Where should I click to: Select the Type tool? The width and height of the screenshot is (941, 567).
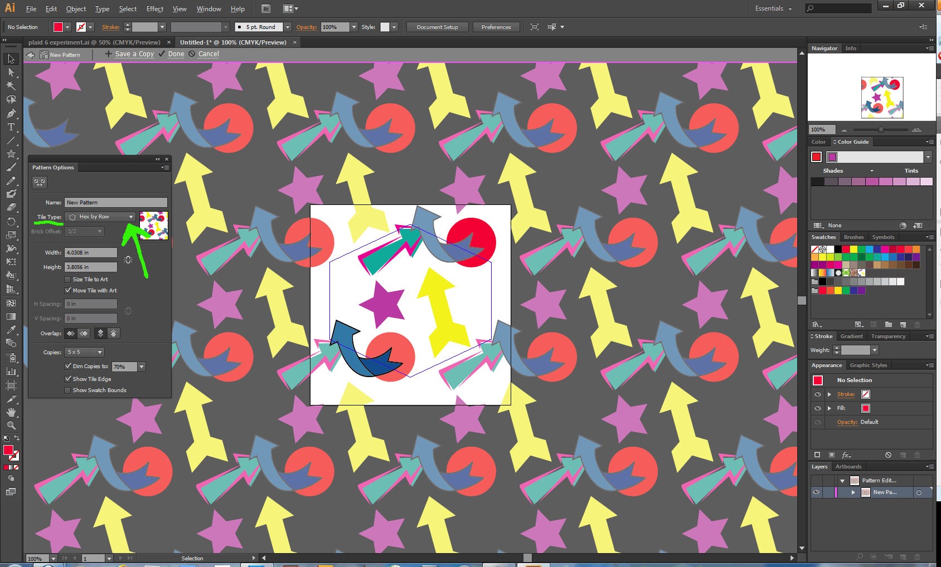(11, 127)
